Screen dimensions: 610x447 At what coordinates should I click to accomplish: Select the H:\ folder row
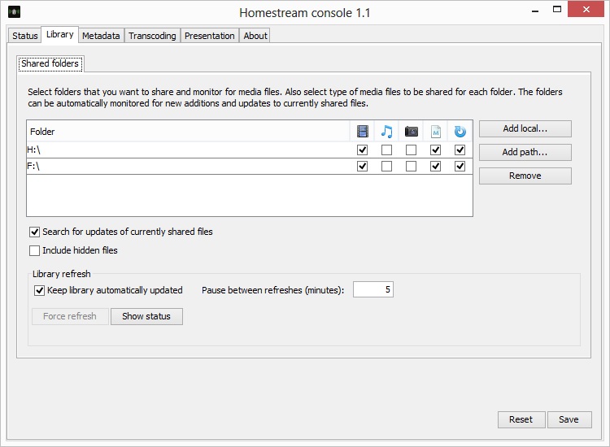click(250, 150)
